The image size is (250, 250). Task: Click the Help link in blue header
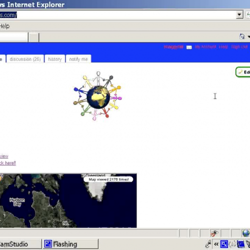223,47
